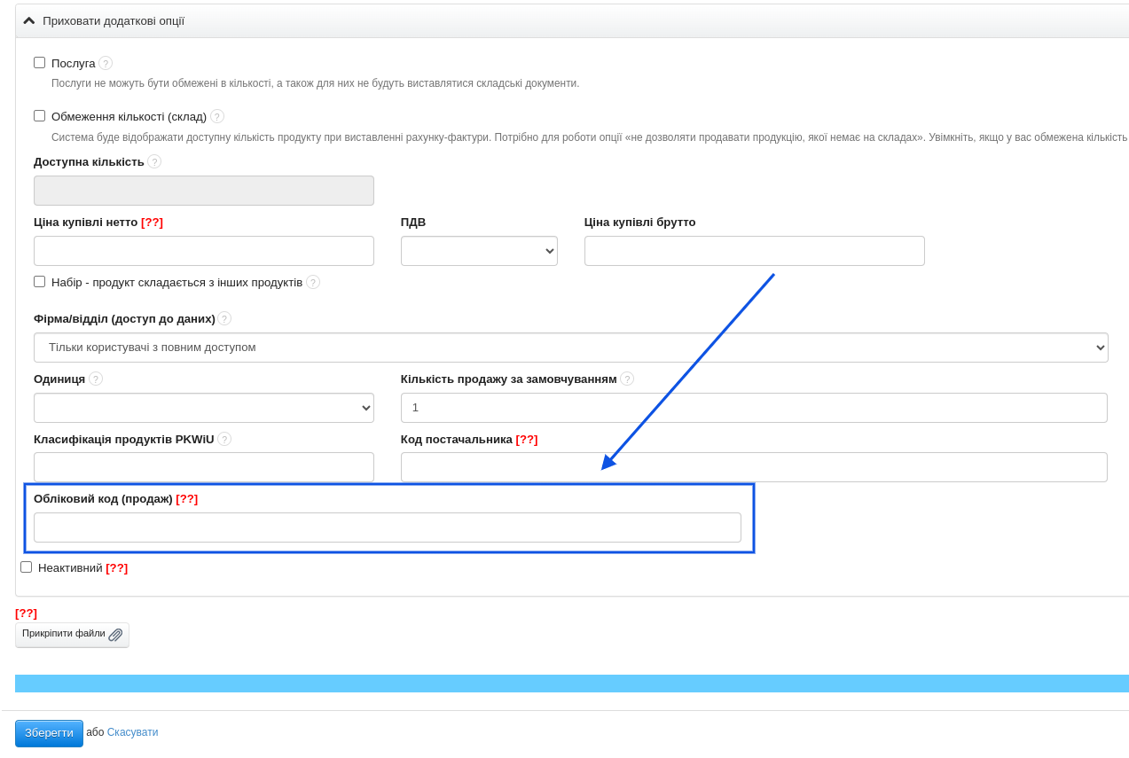Click help icon beside Одиниця label
The height and width of the screenshot is (758, 1129).
pos(96,379)
